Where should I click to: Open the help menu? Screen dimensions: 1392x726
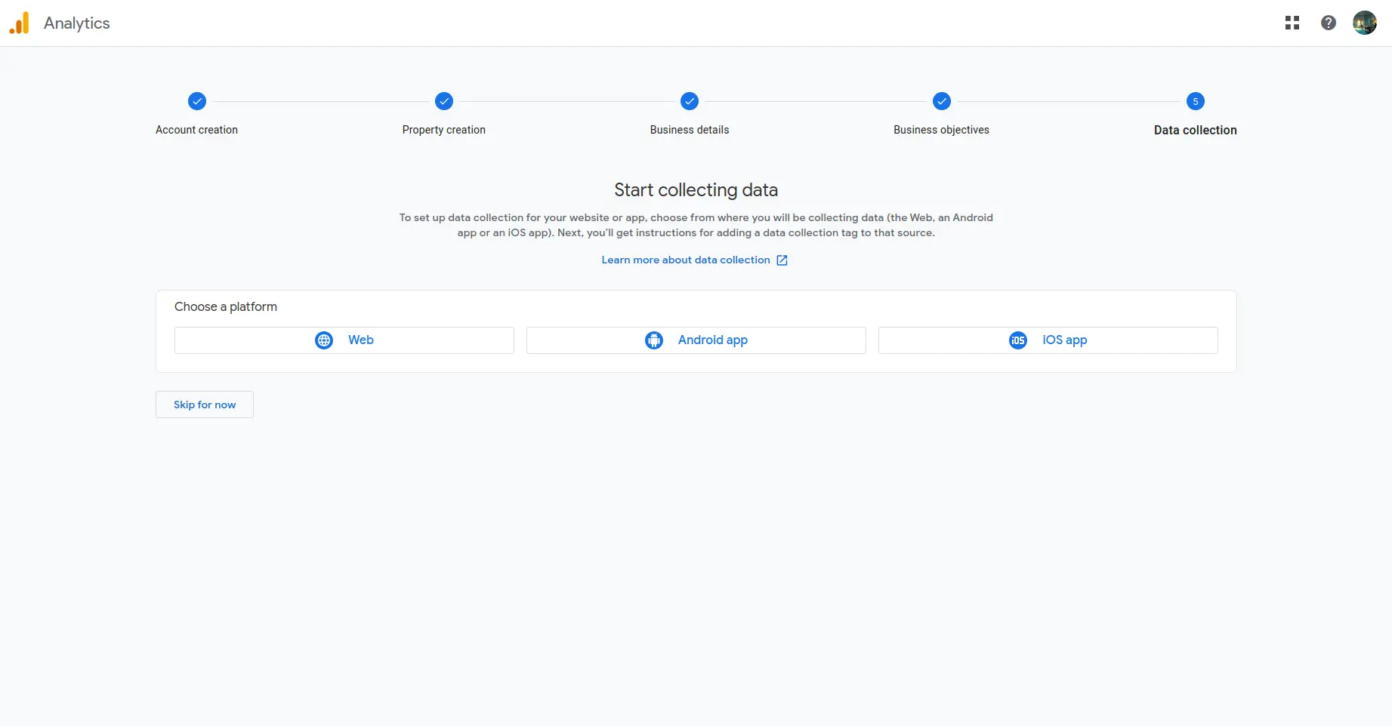click(1329, 23)
